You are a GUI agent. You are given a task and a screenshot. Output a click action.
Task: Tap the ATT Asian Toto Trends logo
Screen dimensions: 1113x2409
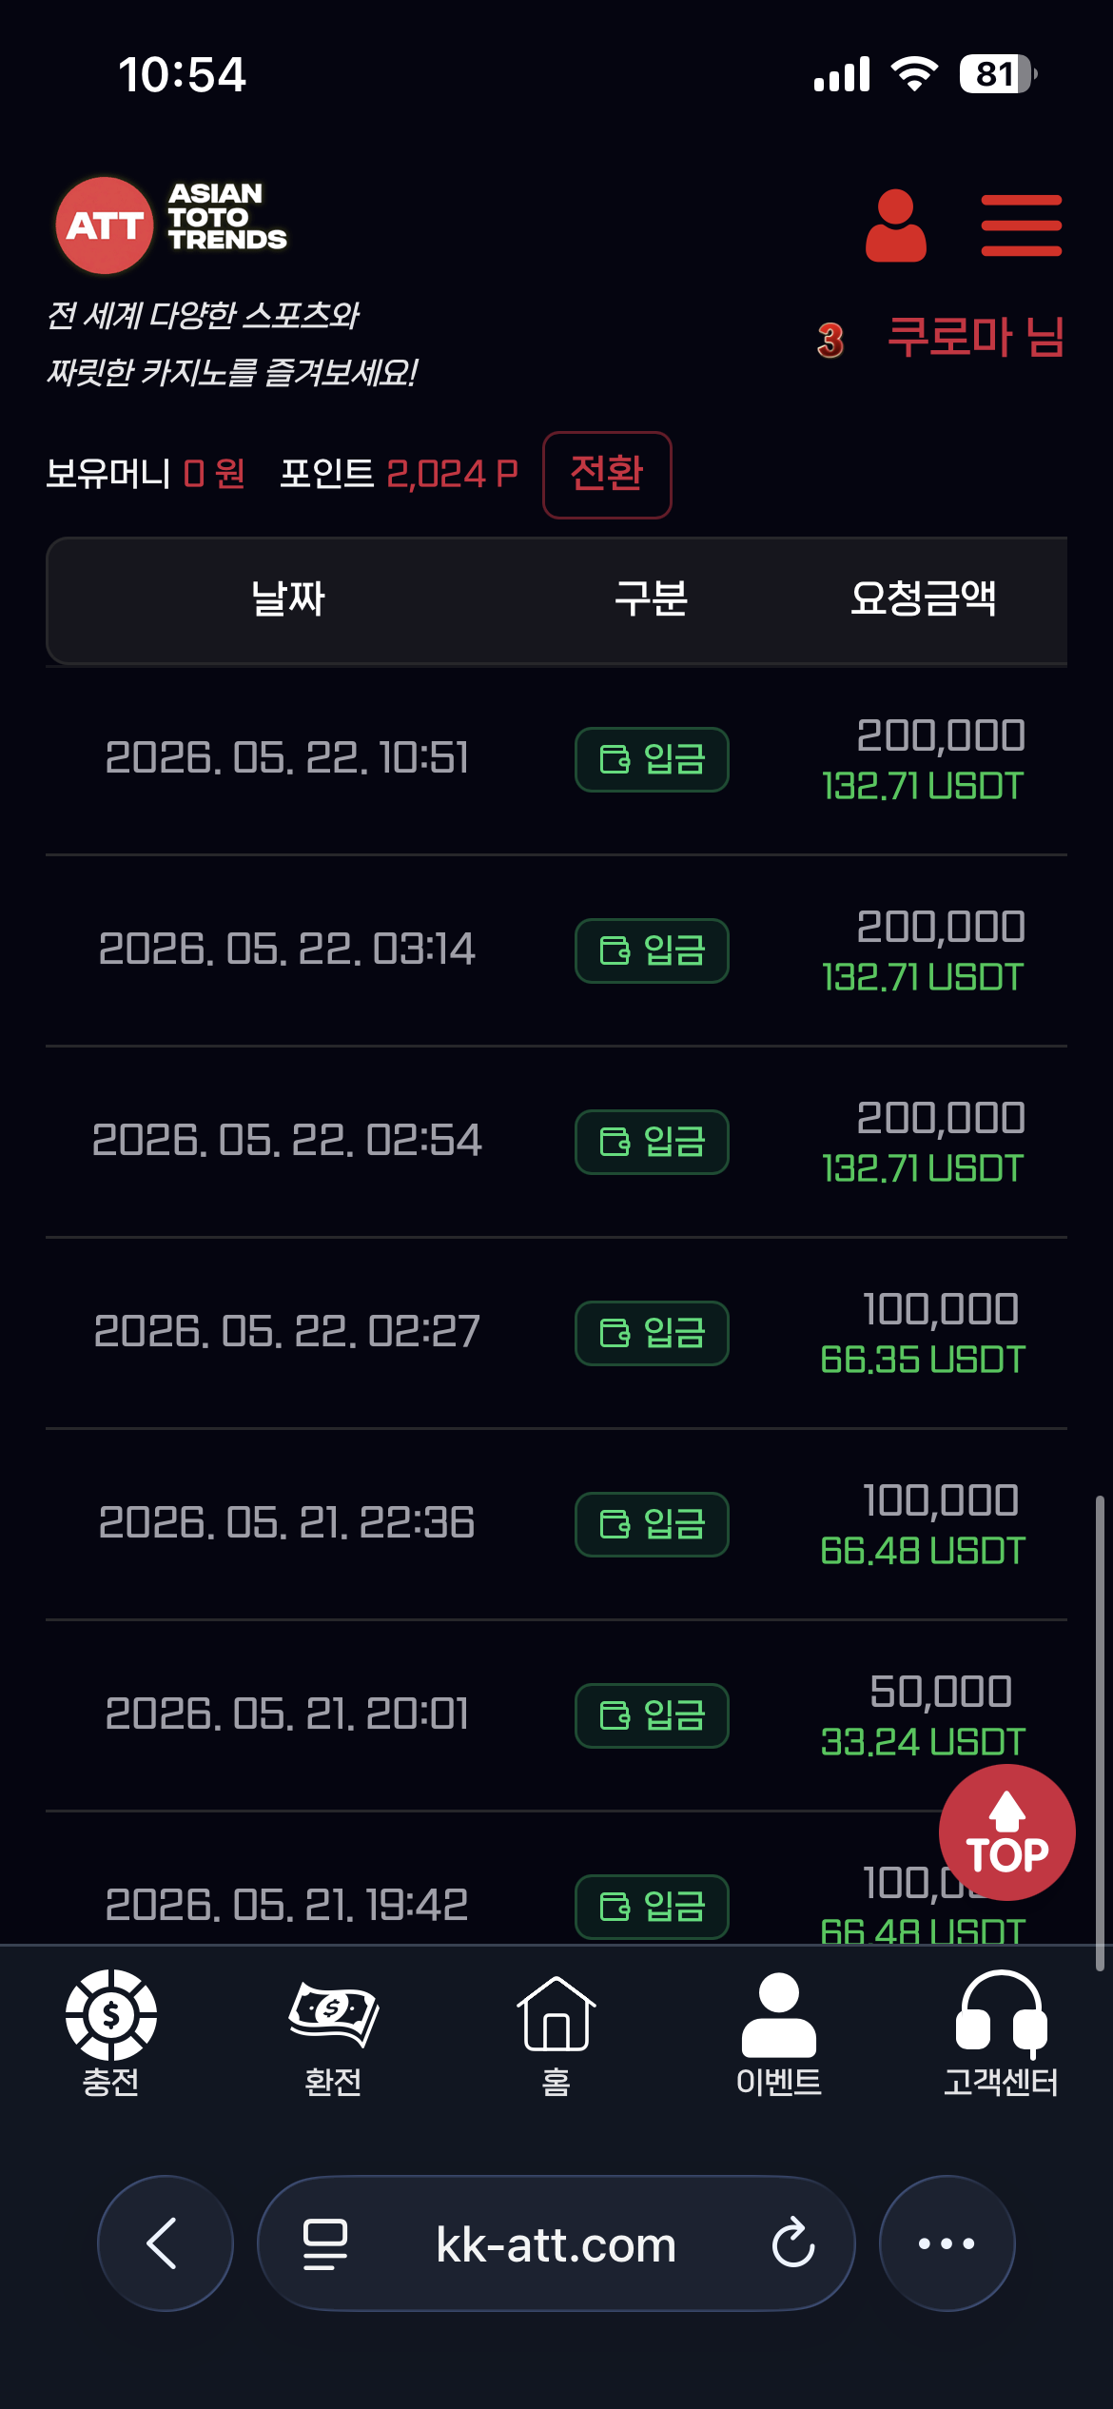(171, 225)
